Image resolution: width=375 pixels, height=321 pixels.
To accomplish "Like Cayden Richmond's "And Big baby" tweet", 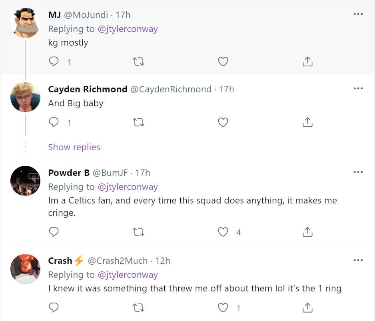I will (x=223, y=122).
